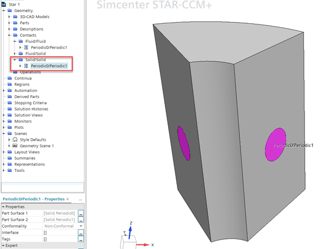Click the Fluid/Solid folder icon
The height and width of the screenshot is (249, 325).
tap(21, 53)
